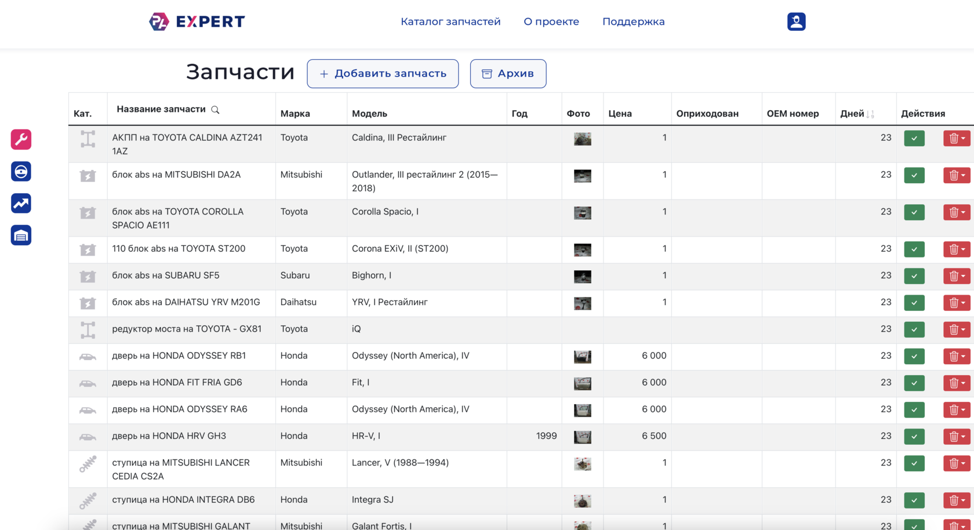The width and height of the screenshot is (974, 530).
Task: Confirm the АКПП на TOYOTA CALDINA row with green check
Action: pyautogui.click(x=914, y=139)
